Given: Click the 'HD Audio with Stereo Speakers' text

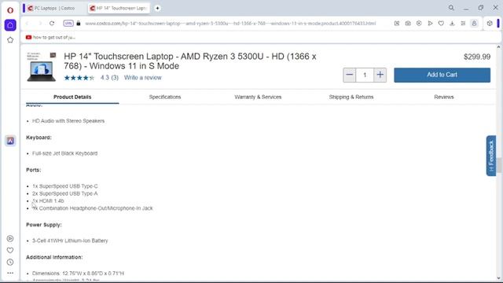Looking at the screenshot, I should coord(68,121).
